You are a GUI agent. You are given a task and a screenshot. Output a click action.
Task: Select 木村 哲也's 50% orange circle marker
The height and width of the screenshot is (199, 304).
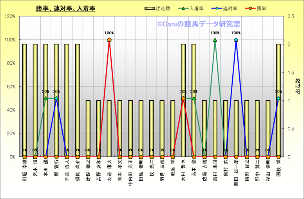click(183, 98)
